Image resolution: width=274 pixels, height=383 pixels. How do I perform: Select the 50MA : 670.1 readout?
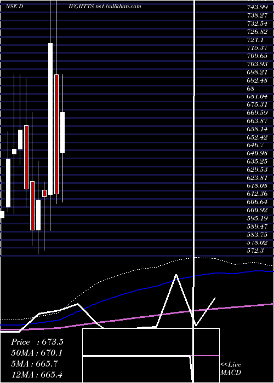click(37, 353)
